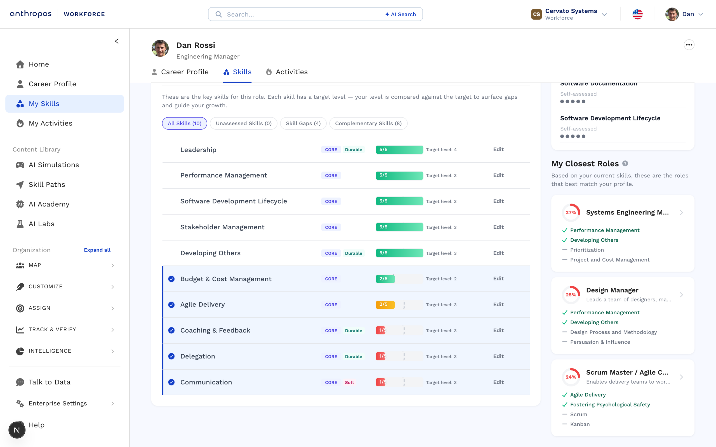This screenshot has height=447, width=716.
Task: Click the TRACK & VERIFY chart icon
Action: (20, 329)
